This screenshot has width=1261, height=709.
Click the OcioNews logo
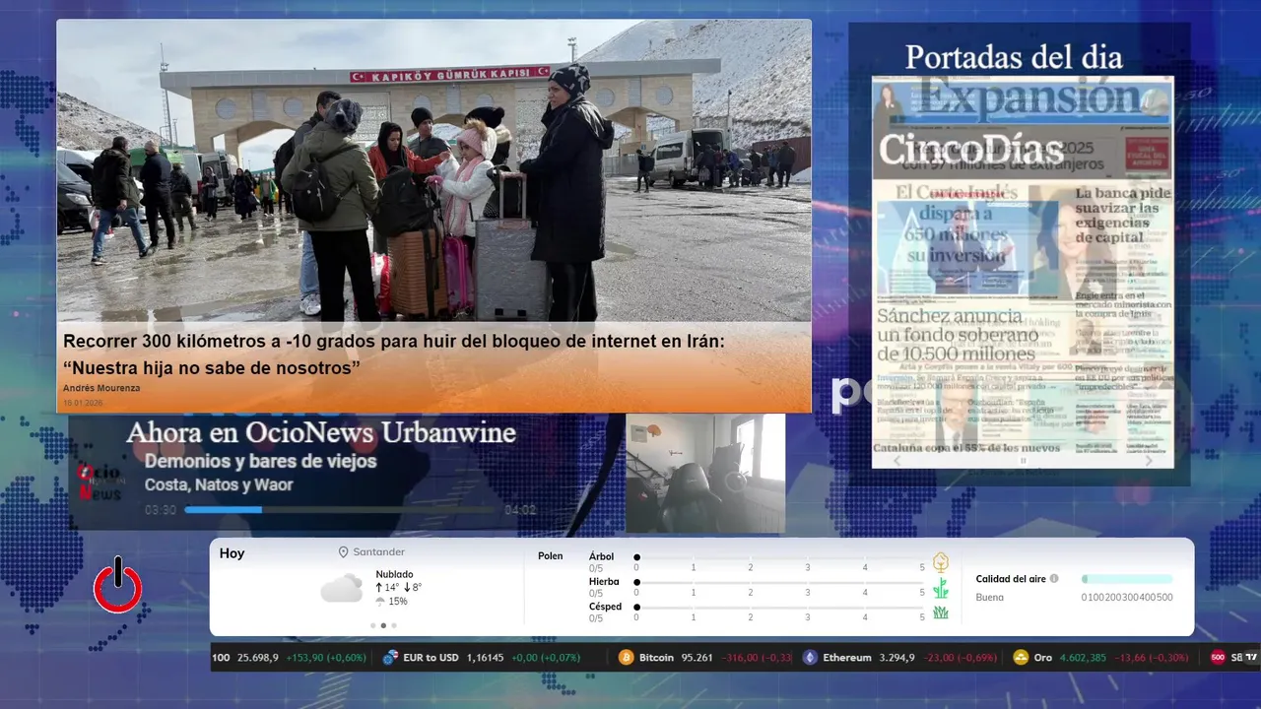pos(100,482)
